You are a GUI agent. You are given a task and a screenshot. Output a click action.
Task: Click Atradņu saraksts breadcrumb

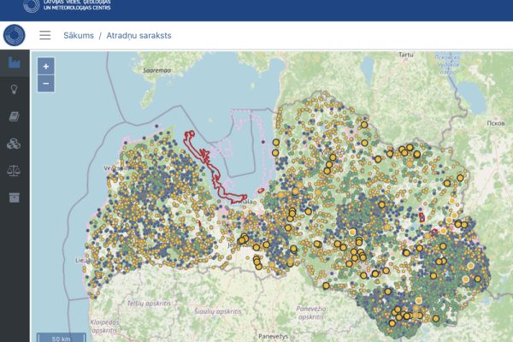(x=139, y=35)
